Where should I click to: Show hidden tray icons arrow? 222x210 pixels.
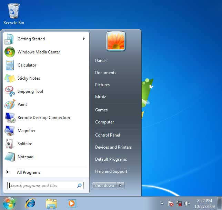pyautogui.click(x=162, y=204)
